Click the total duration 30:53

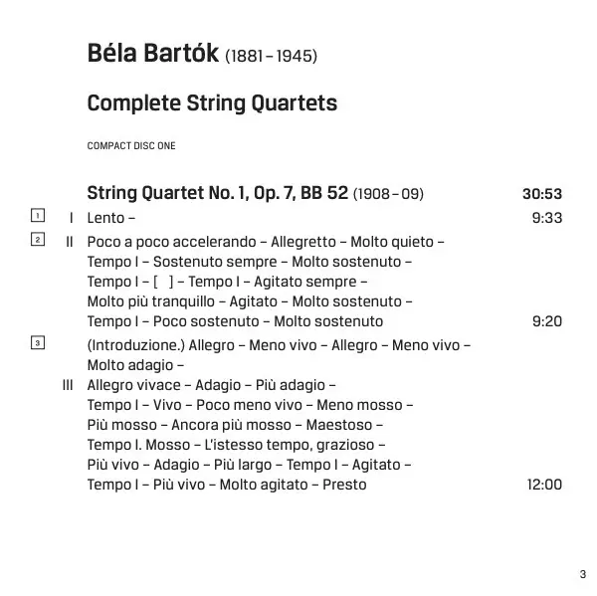click(x=542, y=194)
